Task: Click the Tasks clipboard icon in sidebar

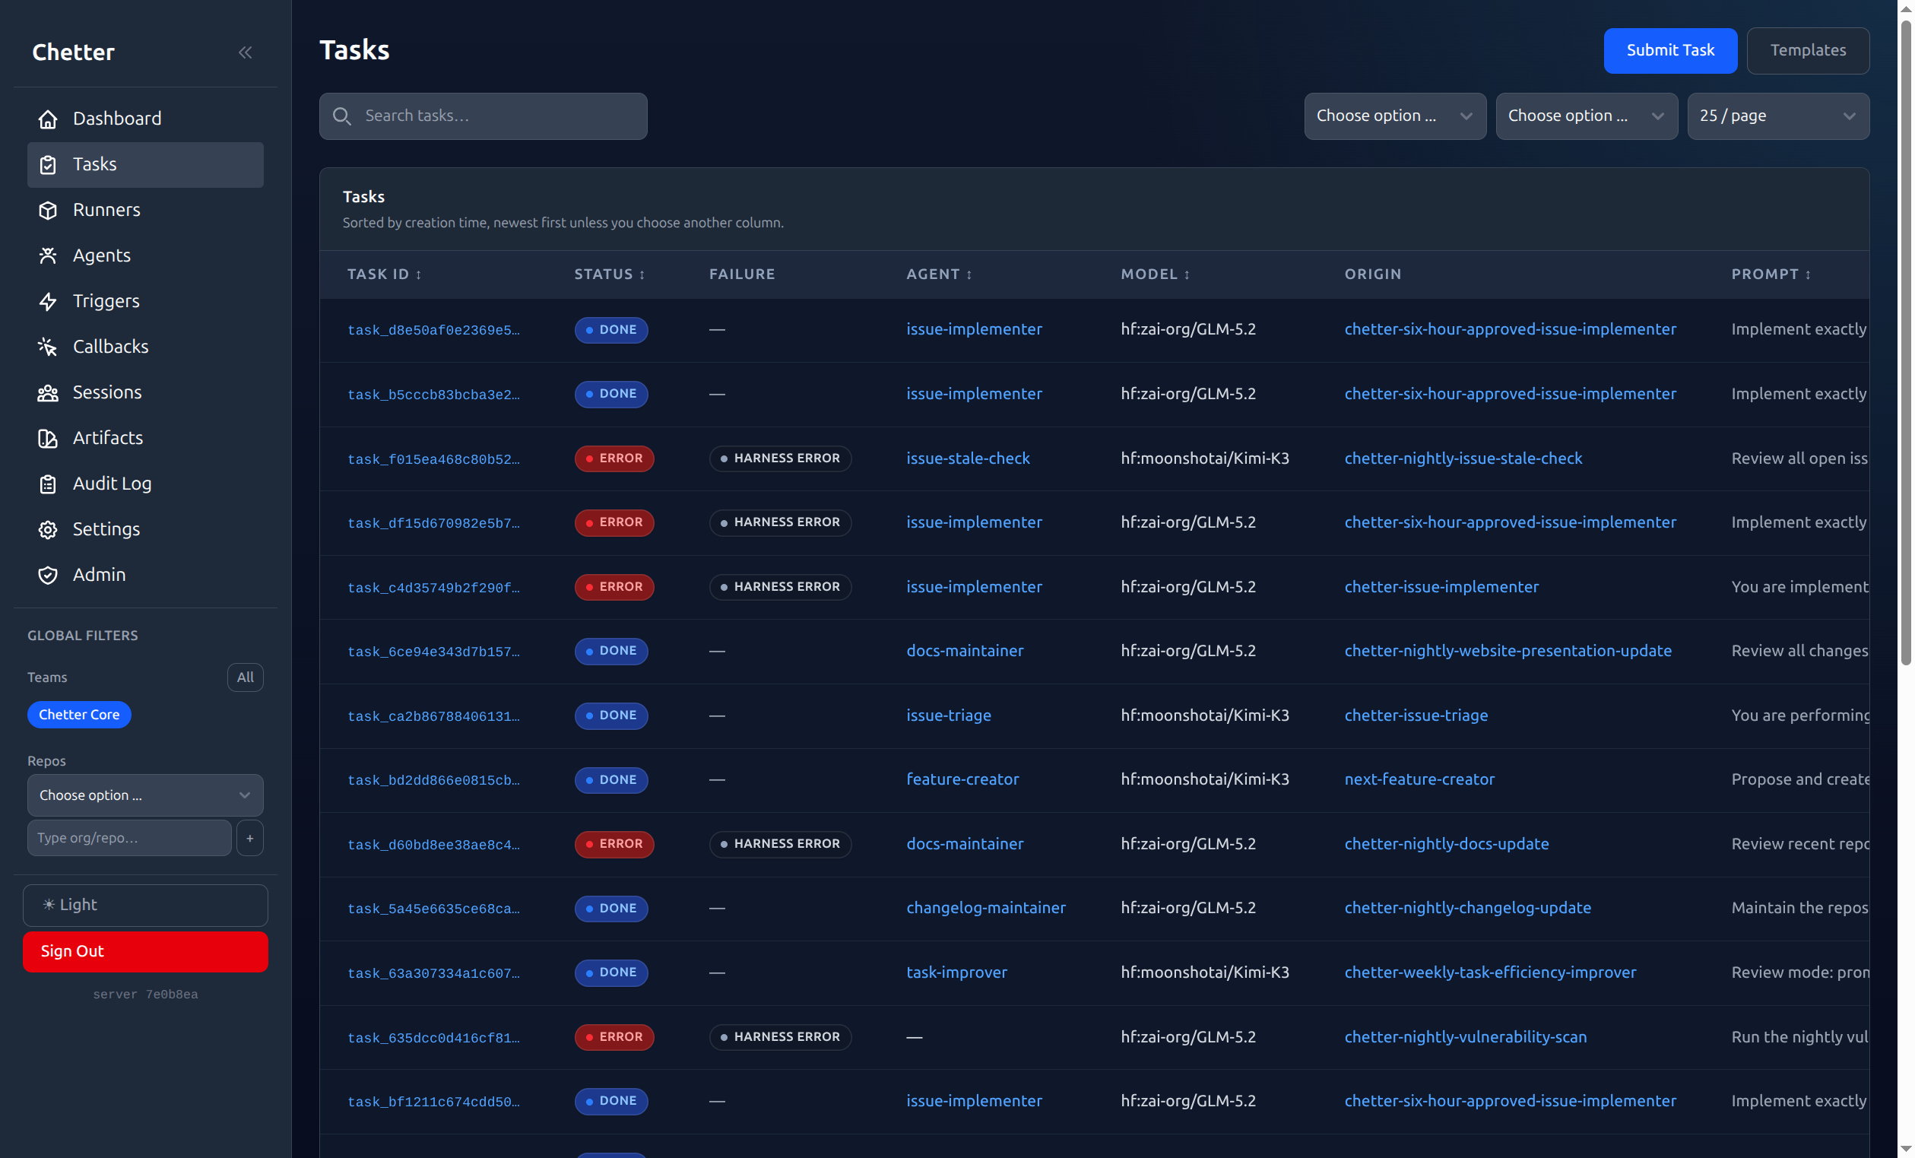Action: pos(48,165)
